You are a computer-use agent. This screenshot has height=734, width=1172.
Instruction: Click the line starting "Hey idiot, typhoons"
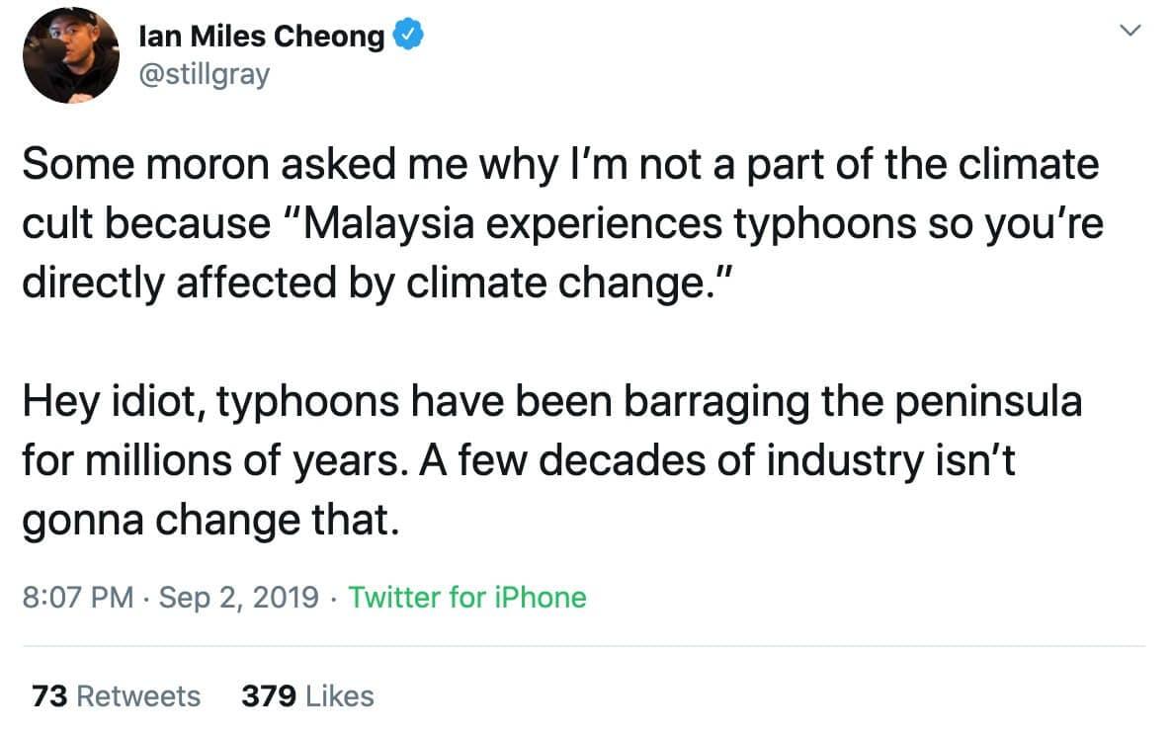coord(551,402)
